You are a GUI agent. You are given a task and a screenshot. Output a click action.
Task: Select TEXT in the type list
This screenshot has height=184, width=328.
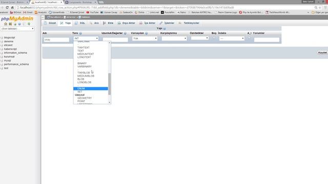tap(91, 51)
